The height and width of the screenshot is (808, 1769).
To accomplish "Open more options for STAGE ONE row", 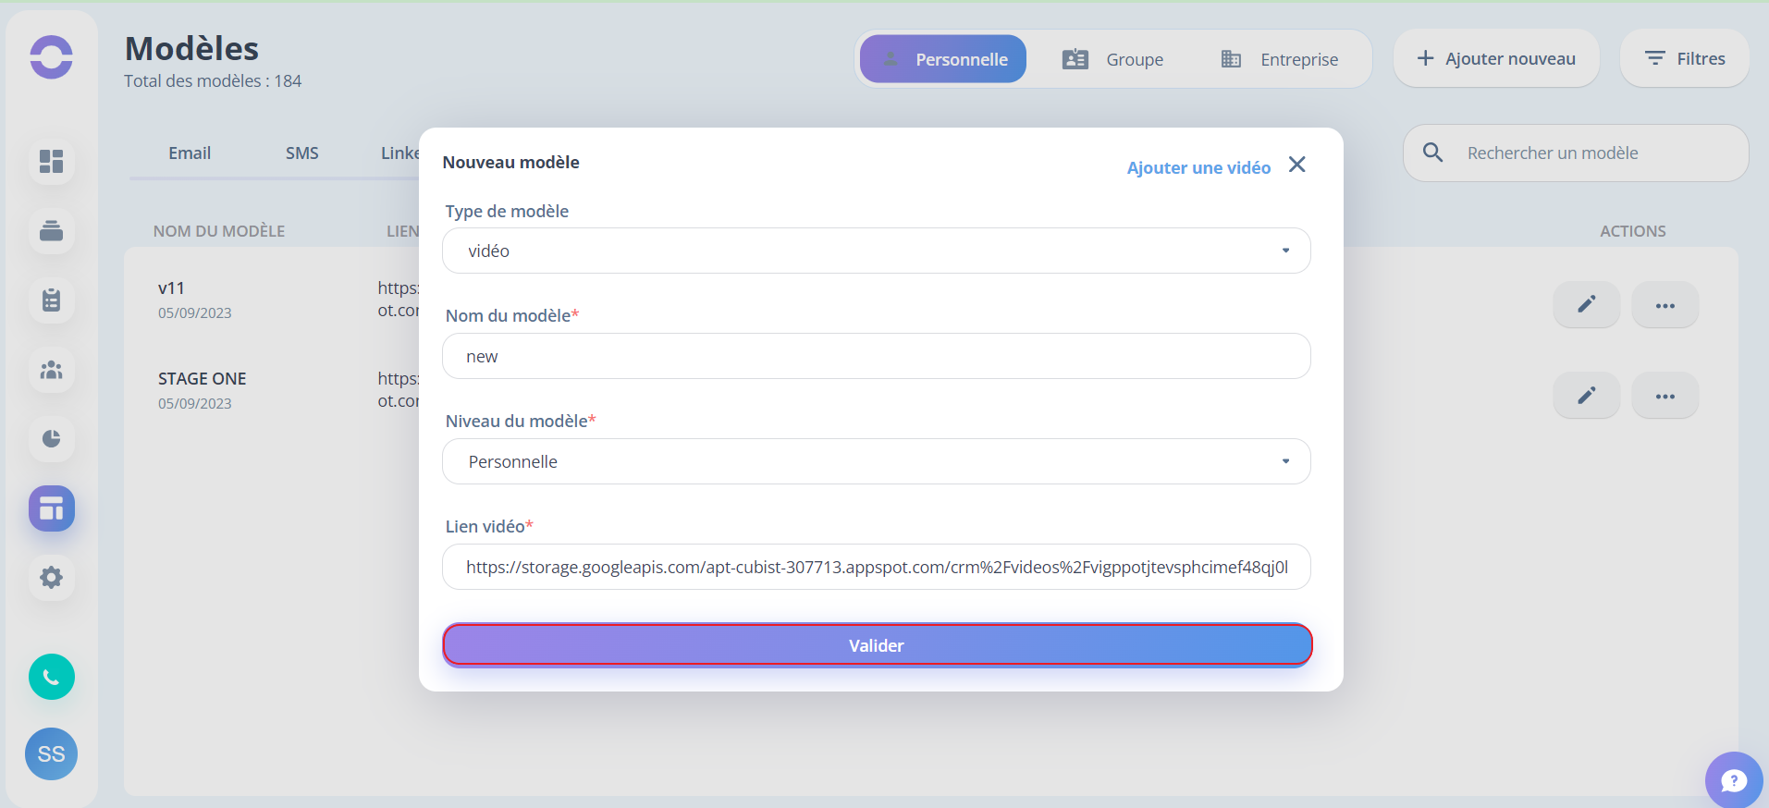I will [x=1665, y=396].
